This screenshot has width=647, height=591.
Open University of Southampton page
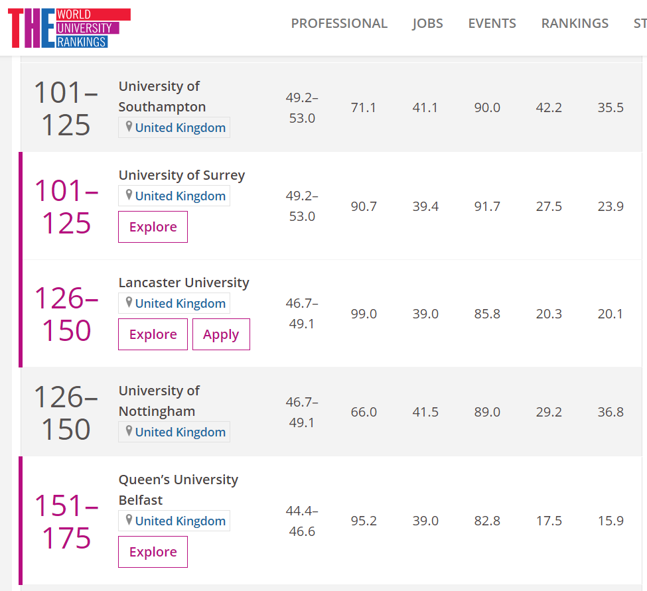pos(162,97)
